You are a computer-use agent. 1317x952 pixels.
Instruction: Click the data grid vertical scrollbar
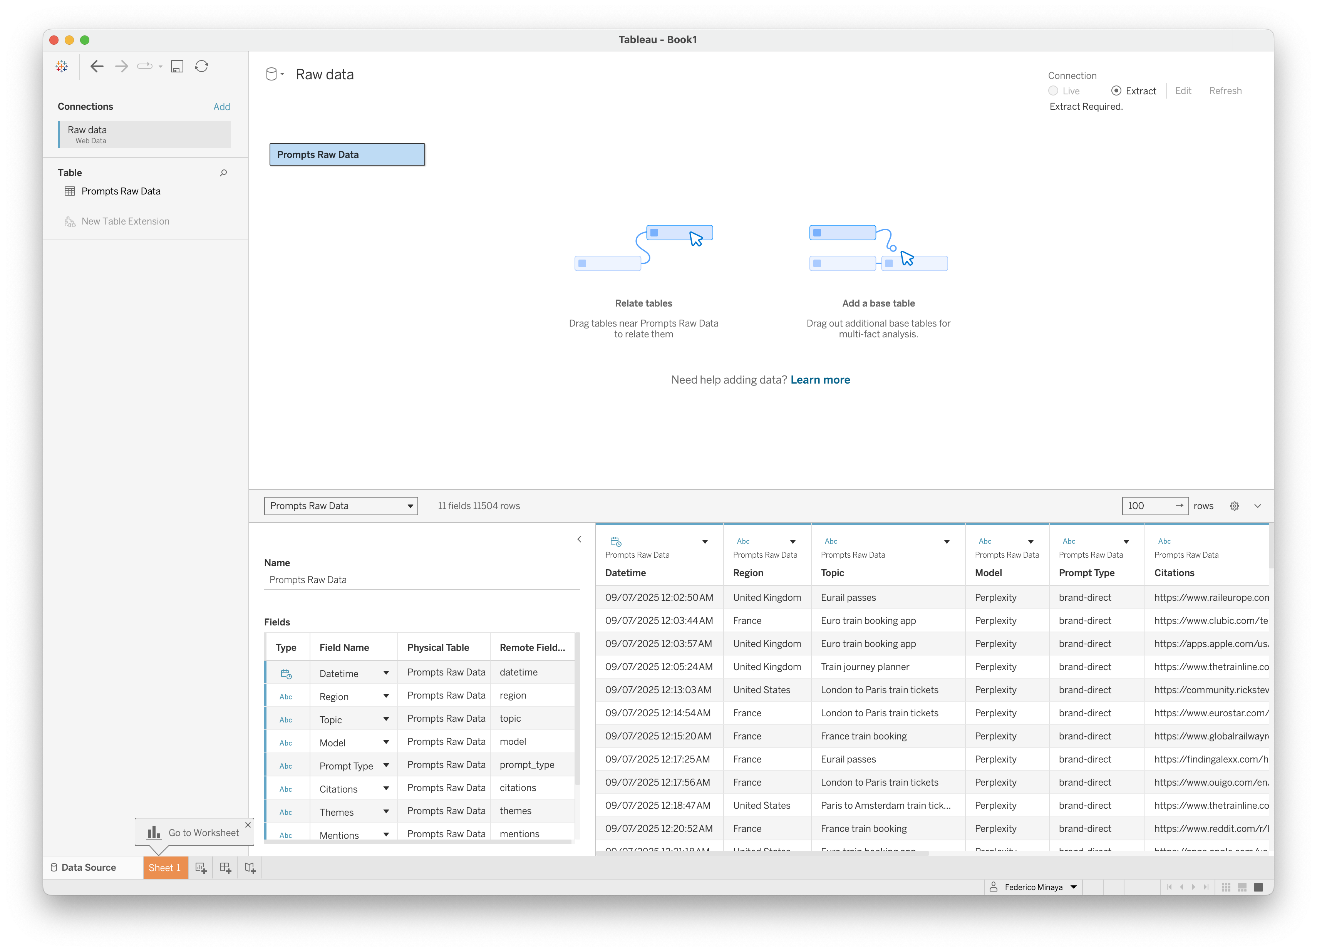click(1271, 546)
